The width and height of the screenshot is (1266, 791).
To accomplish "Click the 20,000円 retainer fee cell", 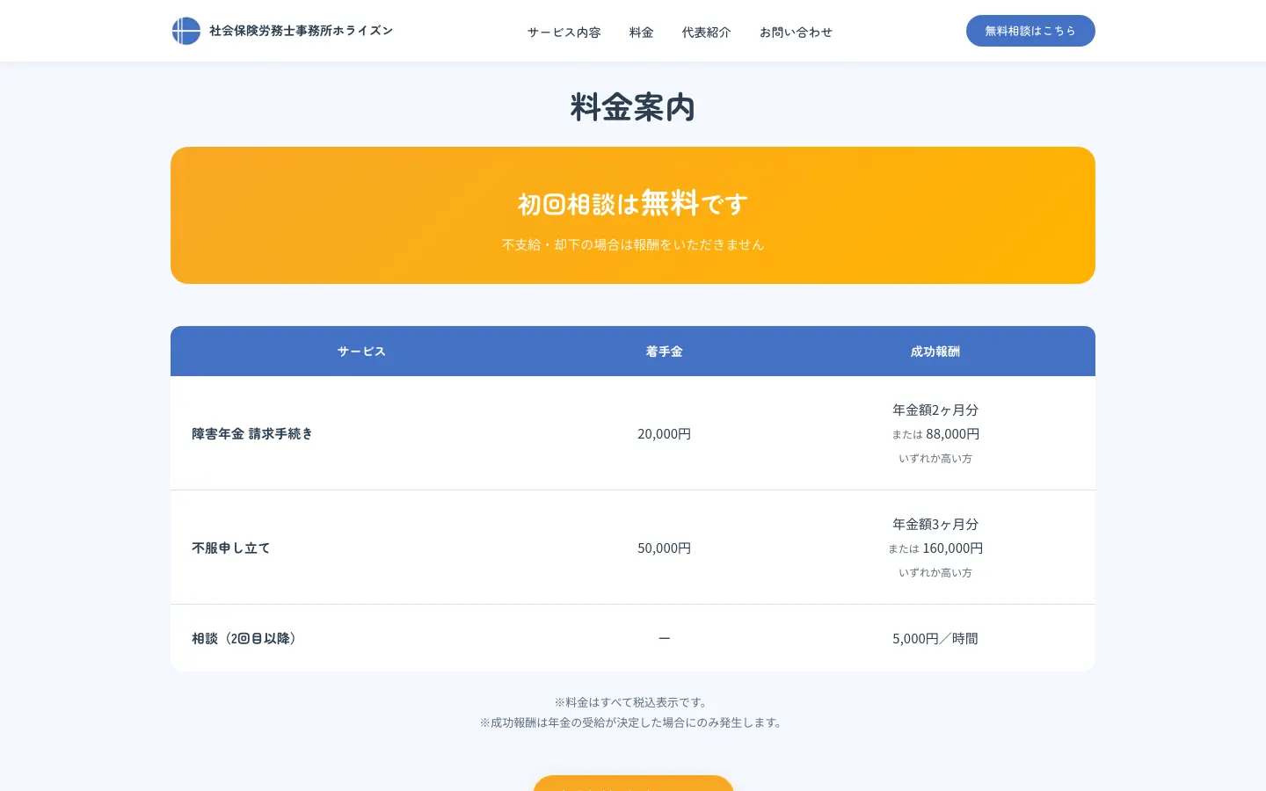I will [x=665, y=433].
